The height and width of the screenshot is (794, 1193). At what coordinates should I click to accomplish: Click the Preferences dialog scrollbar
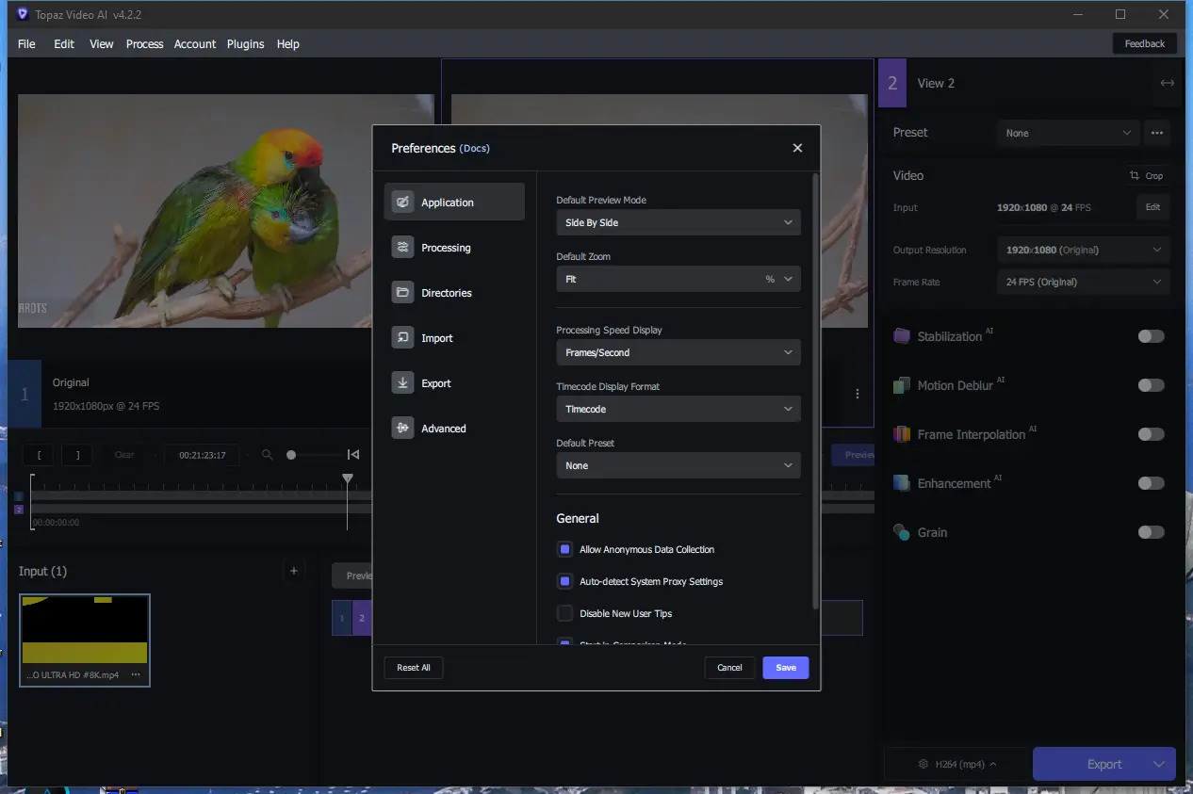[x=815, y=391]
